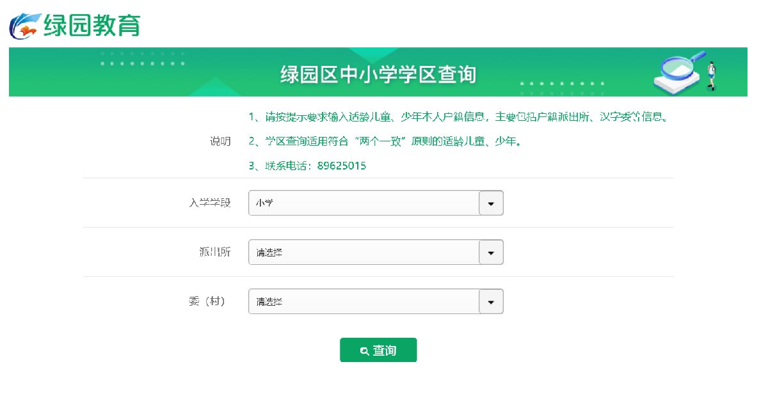Select the 入学学段 field showing 小学
This screenshot has height=403, width=768.
pos(376,203)
